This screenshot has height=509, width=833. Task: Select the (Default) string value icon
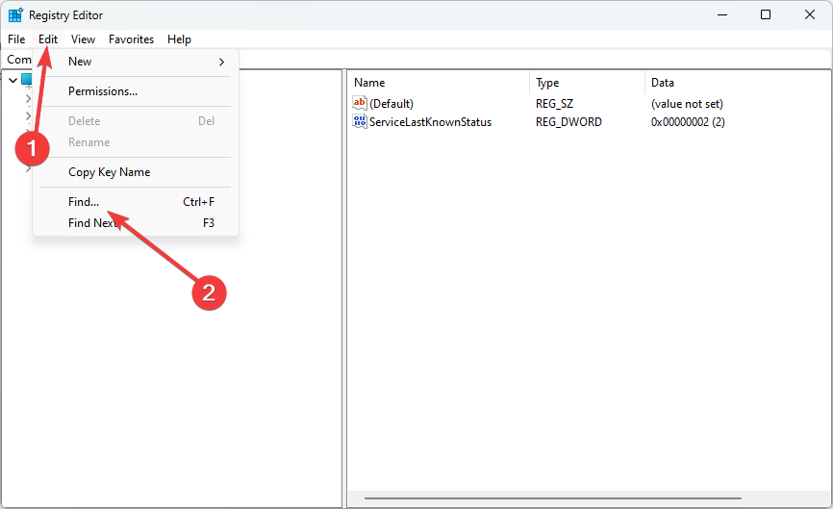click(360, 103)
